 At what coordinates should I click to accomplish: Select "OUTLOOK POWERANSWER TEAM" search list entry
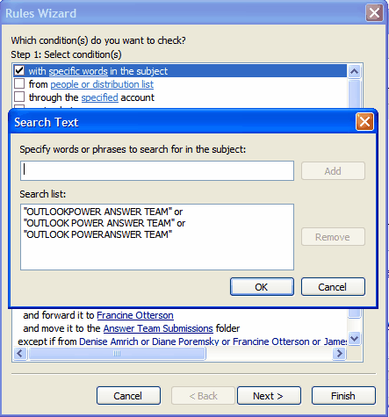pyautogui.click(x=97, y=234)
